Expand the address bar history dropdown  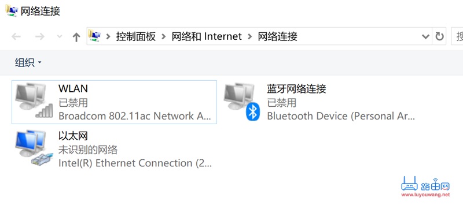point(425,36)
